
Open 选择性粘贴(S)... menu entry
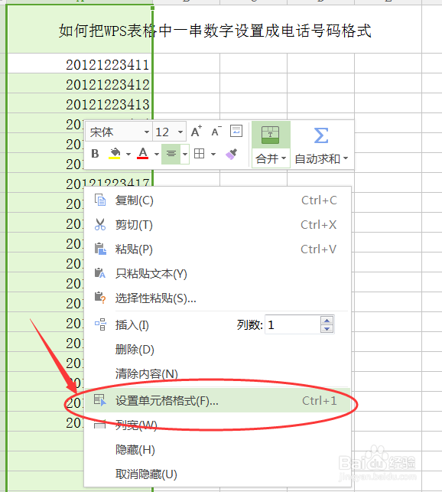(x=217, y=298)
